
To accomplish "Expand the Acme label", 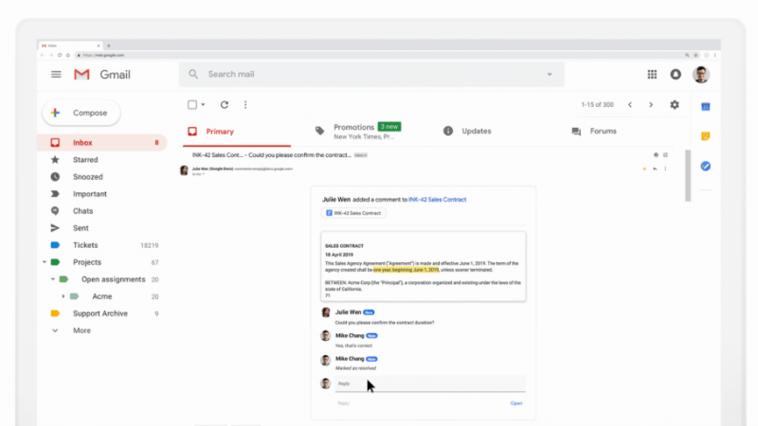I will coord(63,296).
